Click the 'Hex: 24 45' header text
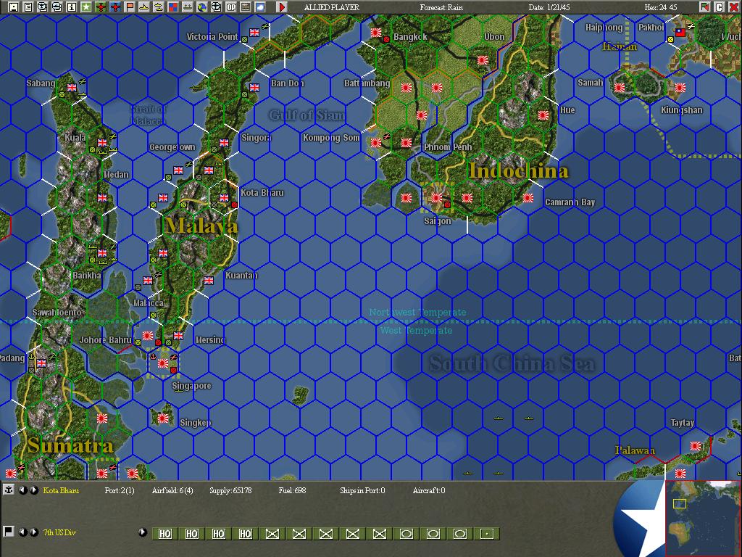 tap(661, 7)
